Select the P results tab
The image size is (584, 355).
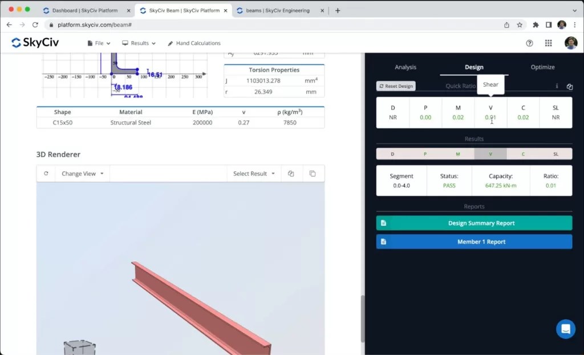(425, 154)
